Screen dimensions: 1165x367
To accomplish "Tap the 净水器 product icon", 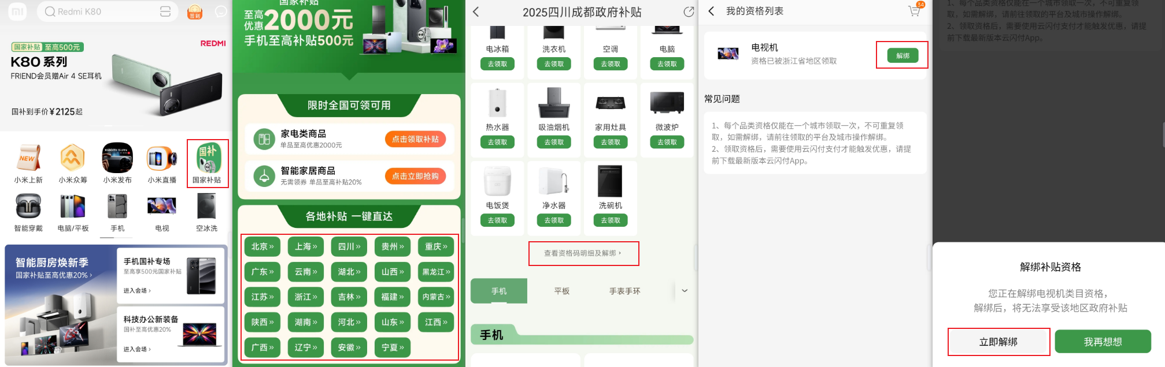I will (554, 181).
